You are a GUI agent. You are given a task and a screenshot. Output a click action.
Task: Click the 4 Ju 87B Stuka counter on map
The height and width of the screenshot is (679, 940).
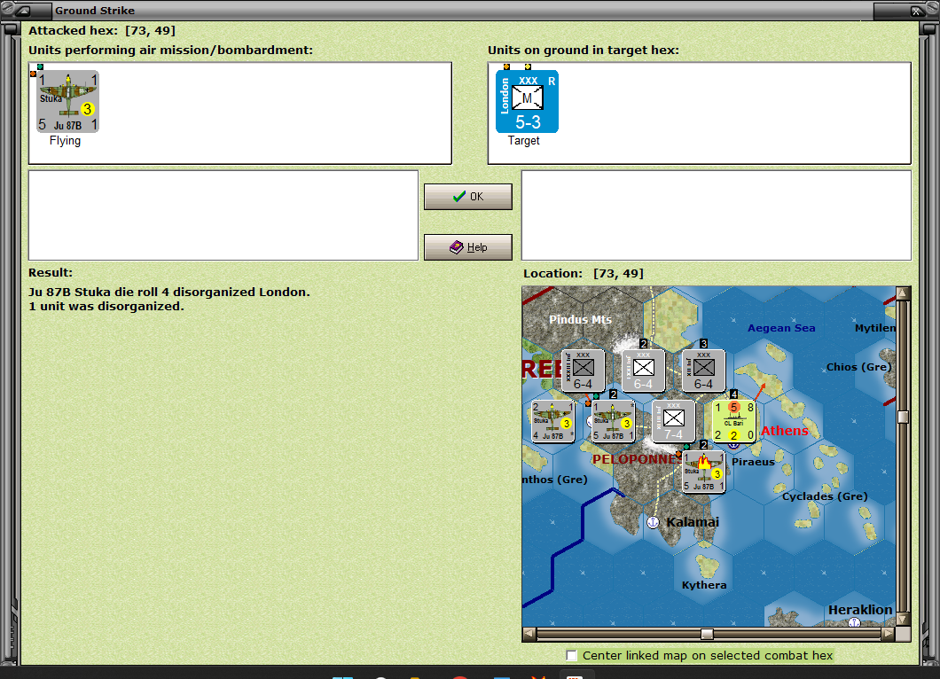[x=552, y=421]
